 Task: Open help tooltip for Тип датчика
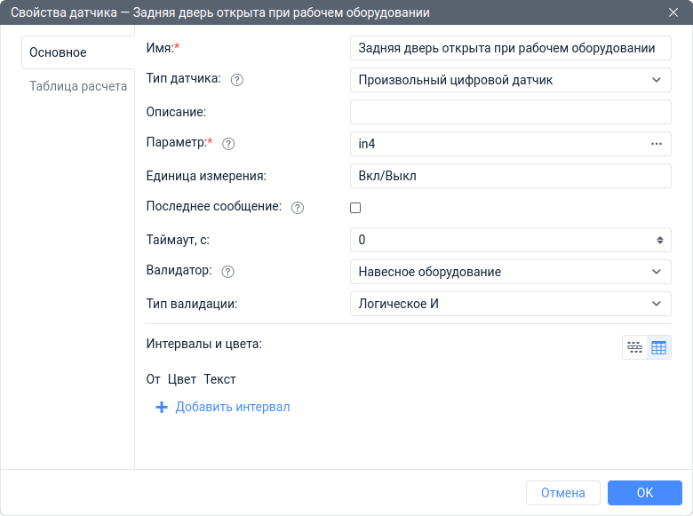click(237, 80)
